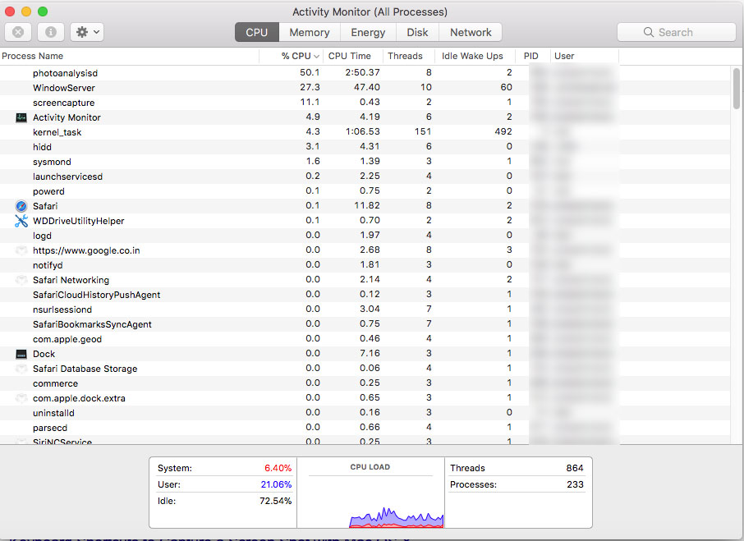Toggle sort arrow on % CPU column

click(316, 57)
